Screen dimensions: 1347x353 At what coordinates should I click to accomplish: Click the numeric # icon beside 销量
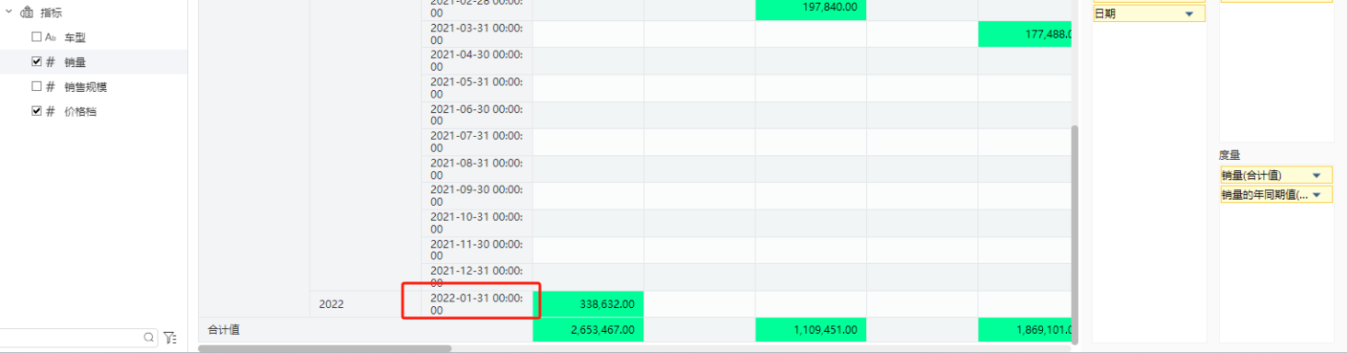click(50, 62)
